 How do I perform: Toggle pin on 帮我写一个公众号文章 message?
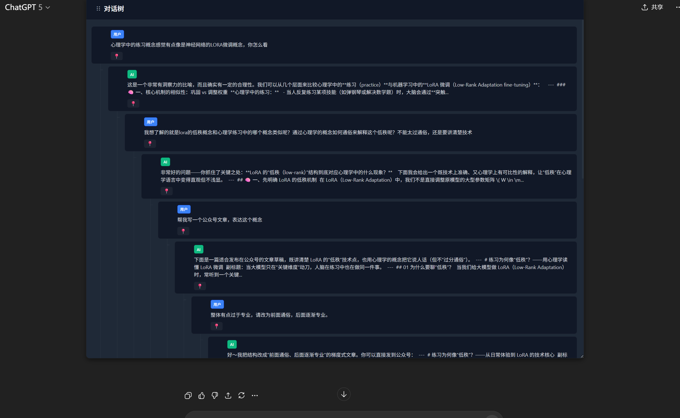[x=183, y=231]
